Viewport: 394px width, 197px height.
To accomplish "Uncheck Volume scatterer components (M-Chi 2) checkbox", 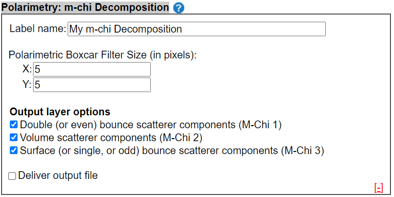I will pos(13,138).
